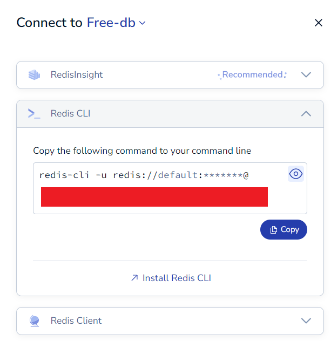Show password with the eye toggle
Screen dimensions: 331x341
tap(296, 174)
